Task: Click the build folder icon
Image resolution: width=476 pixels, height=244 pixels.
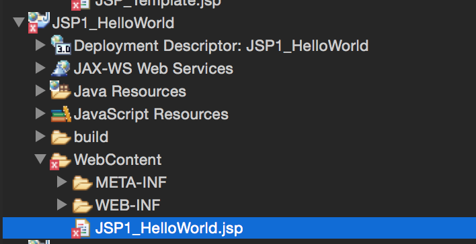Action: coord(61,137)
